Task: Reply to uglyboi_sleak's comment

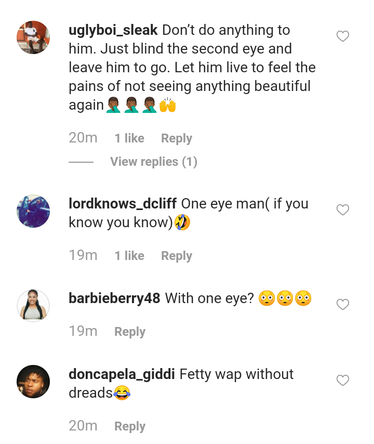Action: pyautogui.click(x=177, y=138)
